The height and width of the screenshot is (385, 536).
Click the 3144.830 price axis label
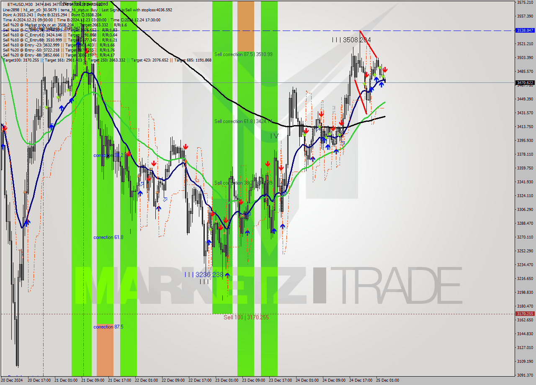(x=525, y=334)
